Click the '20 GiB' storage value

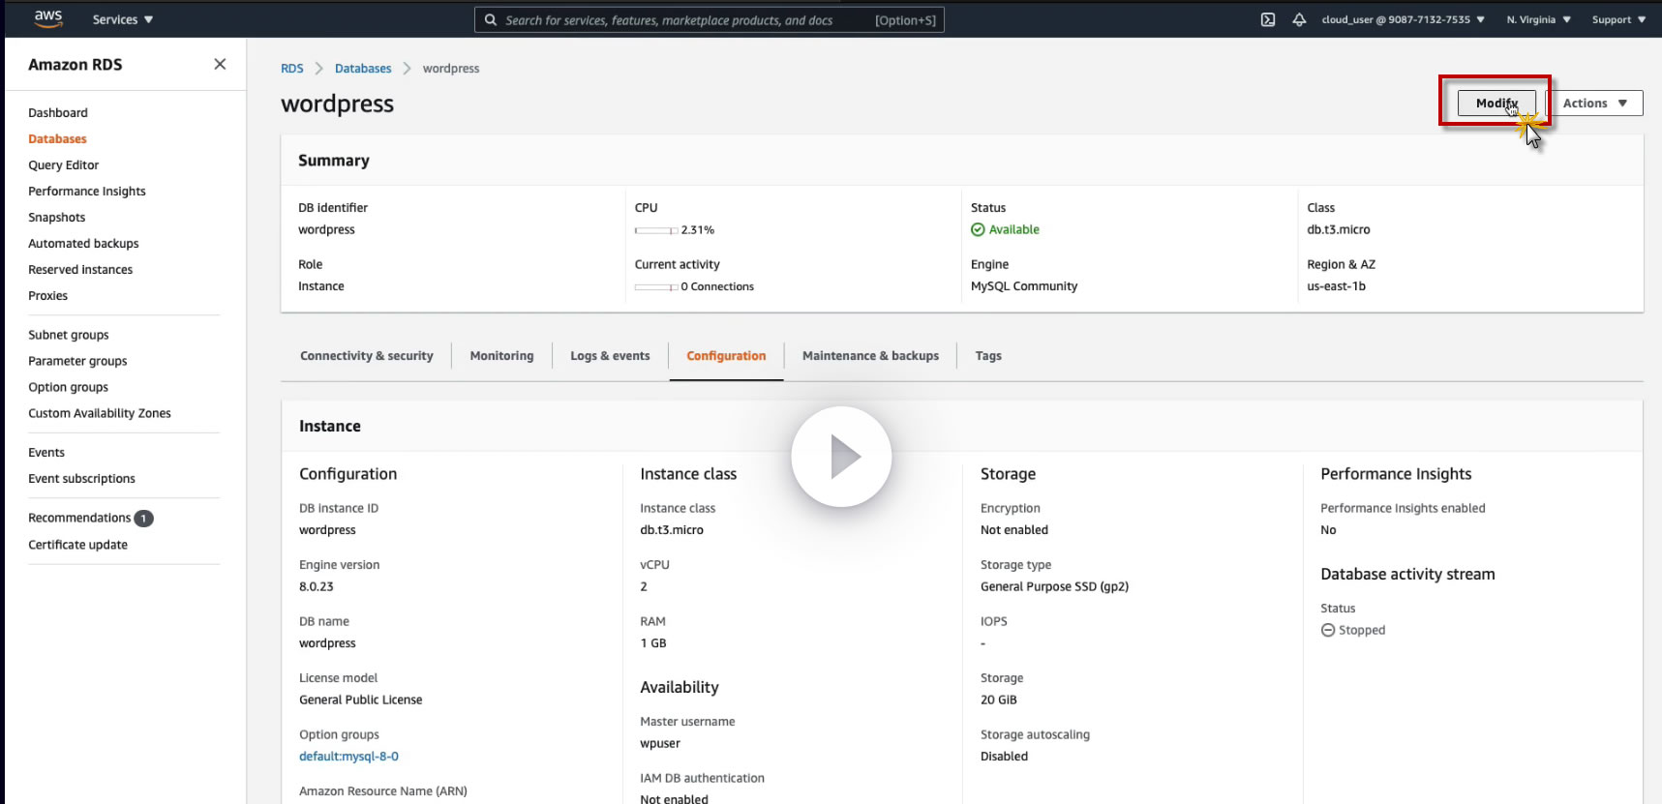(999, 700)
